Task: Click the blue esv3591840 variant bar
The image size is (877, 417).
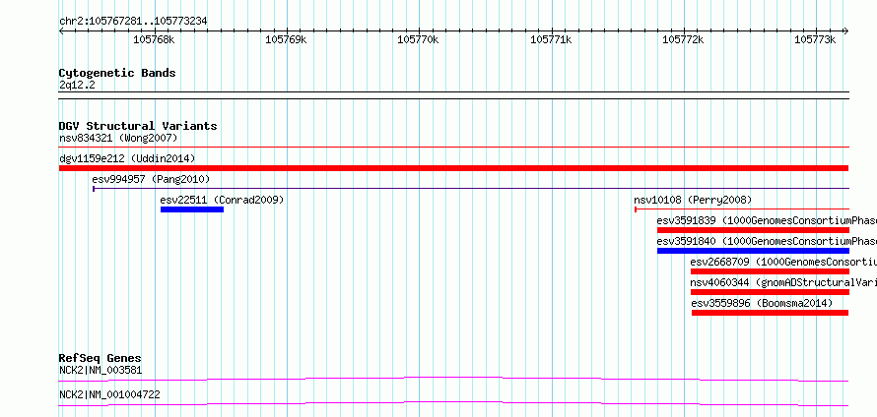Action: [753, 251]
